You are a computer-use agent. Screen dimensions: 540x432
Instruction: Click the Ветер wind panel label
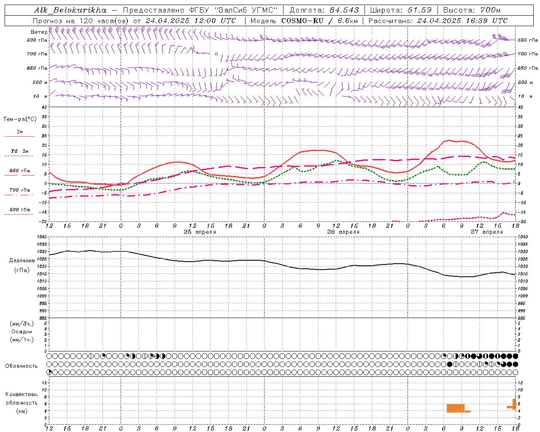[x=39, y=32]
